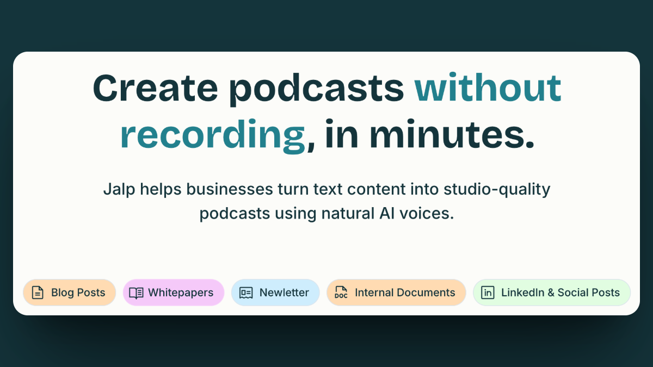Screen dimensions: 653x367
Task: Select the Whitepapers badge
Action: click(174, 293)
